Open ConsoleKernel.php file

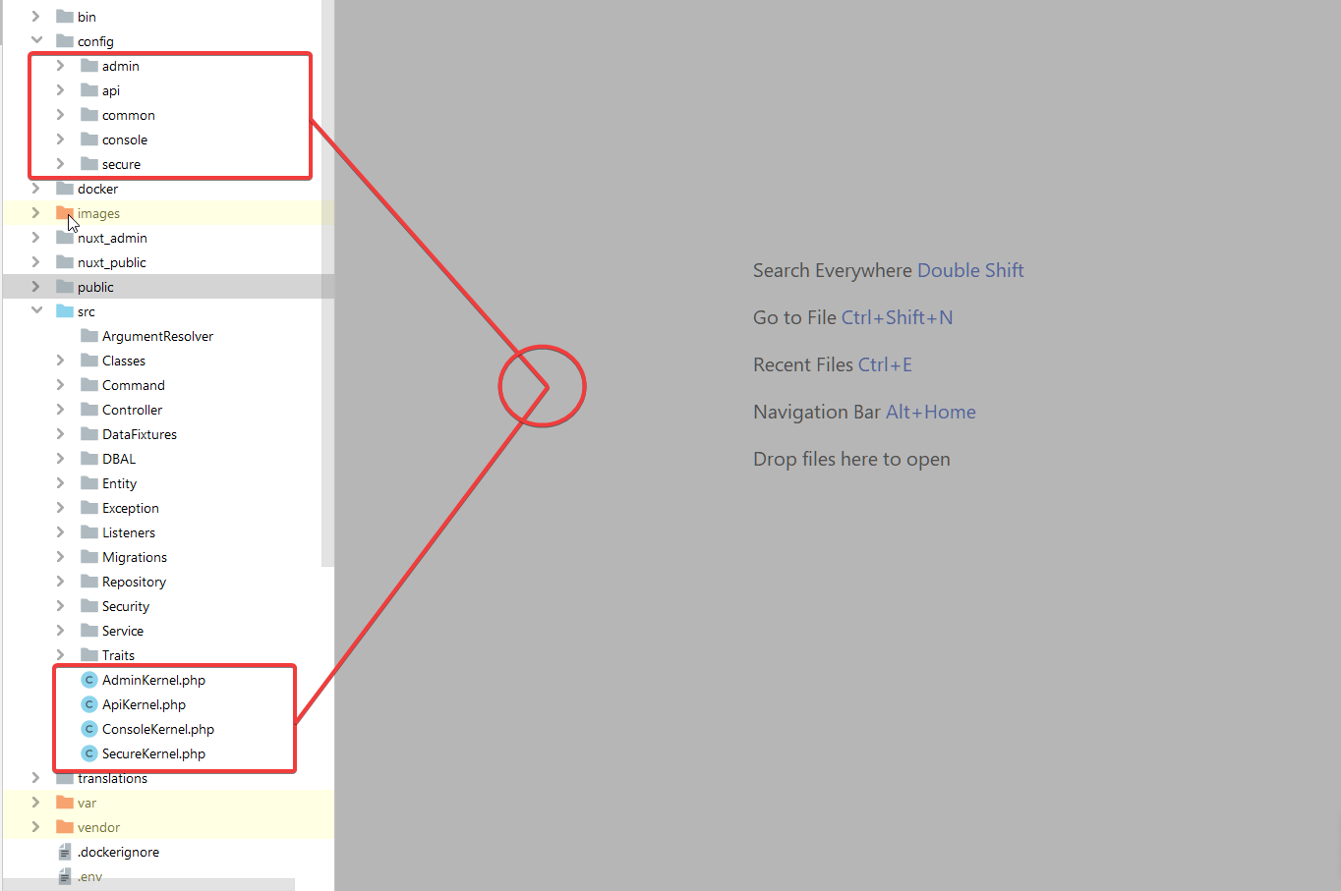coord(158,729)
